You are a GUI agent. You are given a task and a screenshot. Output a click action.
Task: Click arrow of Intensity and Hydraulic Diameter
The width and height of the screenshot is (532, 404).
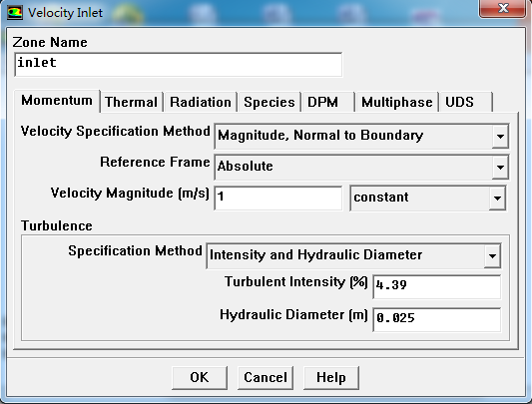tap(492, 256)
